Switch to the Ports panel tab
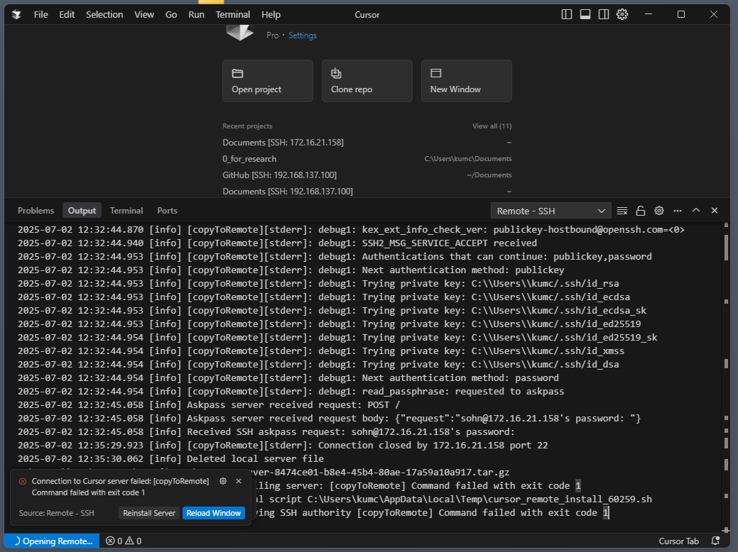738x552 pixels. tap(167, 211)
